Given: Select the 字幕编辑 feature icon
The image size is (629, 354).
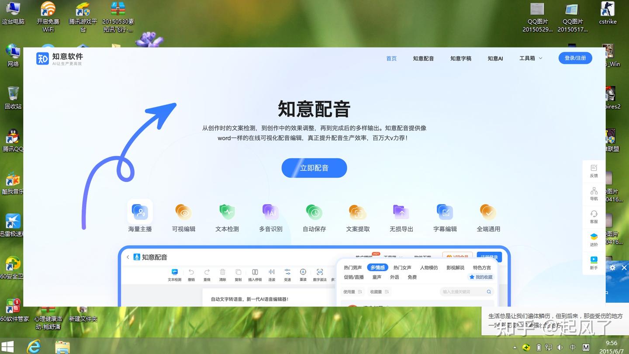Looking at the screenshot, I should click(x=445, y=212).
